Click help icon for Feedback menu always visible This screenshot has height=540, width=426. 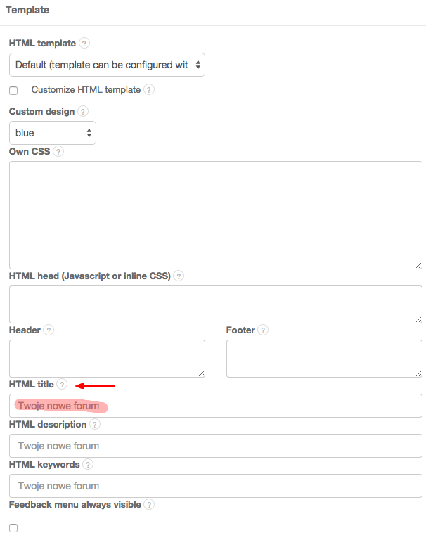click(x=148, y=504)
